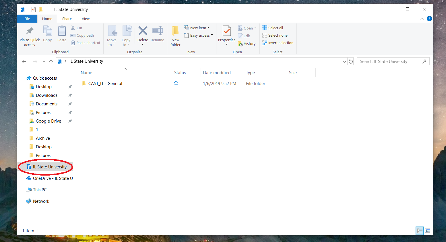Image resolution: width=446 pixels, height=242 pixels.
Task: Click the Cut scissors command
Action: [77, 28]
